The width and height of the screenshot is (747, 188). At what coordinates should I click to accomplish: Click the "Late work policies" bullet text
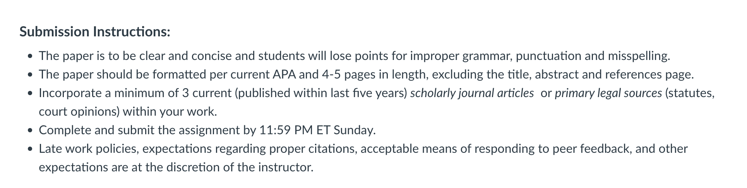363,158
